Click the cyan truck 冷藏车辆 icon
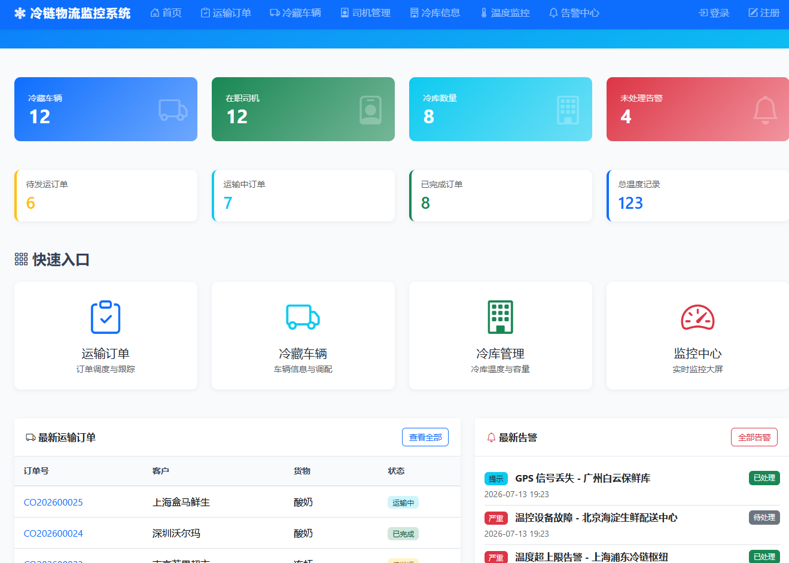This screenshot has height=563, width=789. 303,317
